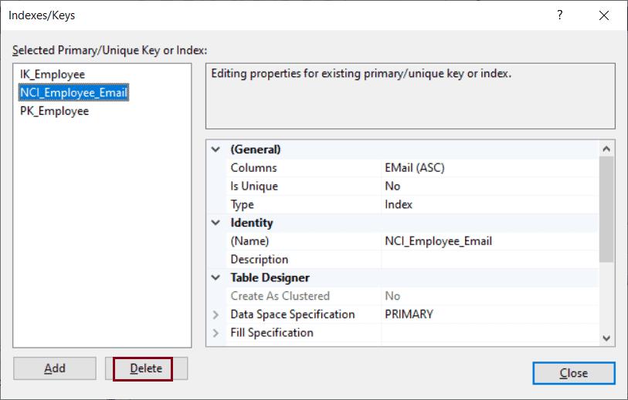
Task: Expand Data Space Specification
Action: 216,314
